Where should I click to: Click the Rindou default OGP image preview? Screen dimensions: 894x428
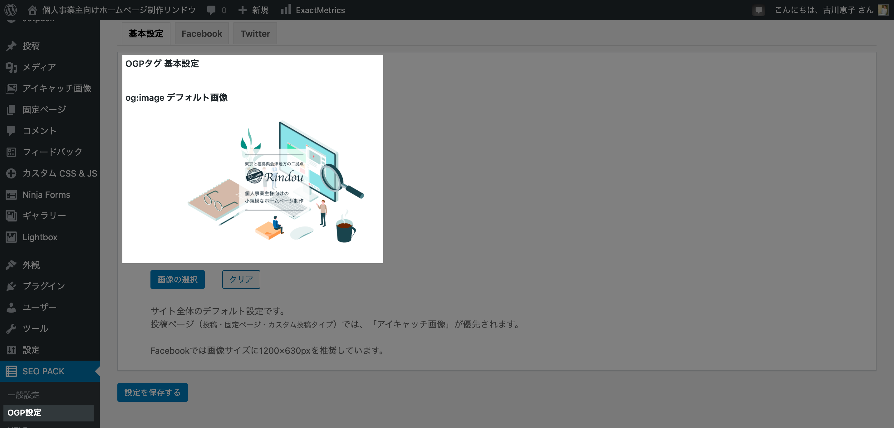[276, 181]
